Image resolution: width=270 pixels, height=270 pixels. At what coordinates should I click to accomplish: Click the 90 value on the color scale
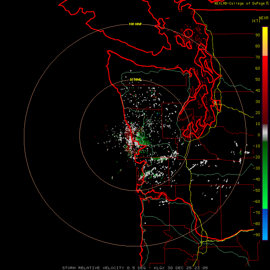click(258, 35)
